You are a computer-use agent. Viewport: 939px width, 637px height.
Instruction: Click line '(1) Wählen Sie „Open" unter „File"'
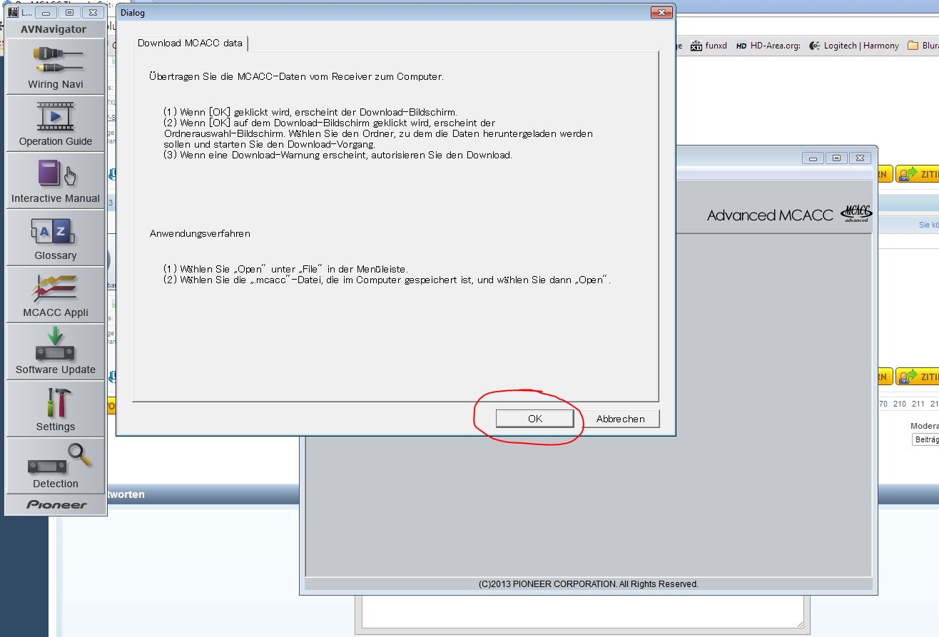(x=285, y=269)
